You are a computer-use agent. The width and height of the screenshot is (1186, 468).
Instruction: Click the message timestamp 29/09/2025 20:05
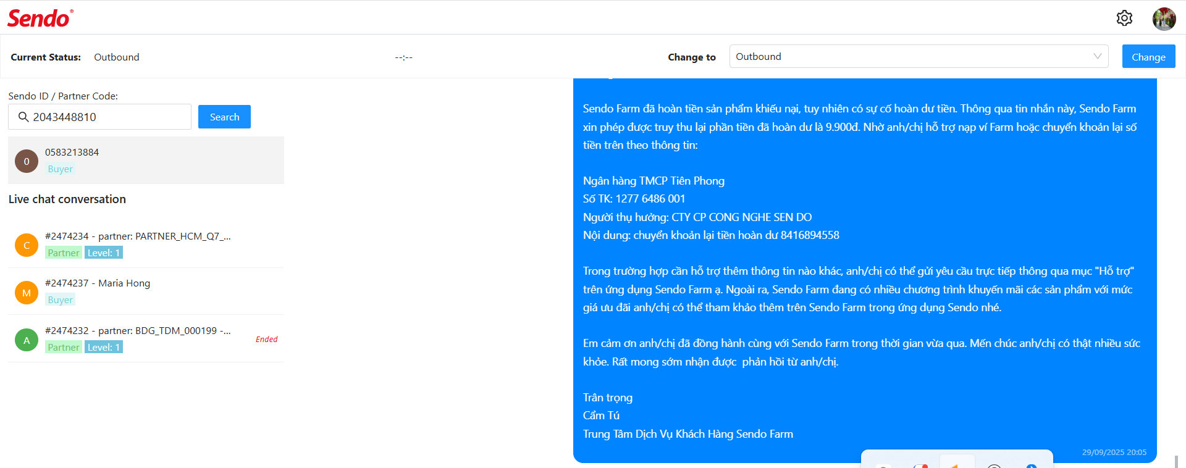1114,452
